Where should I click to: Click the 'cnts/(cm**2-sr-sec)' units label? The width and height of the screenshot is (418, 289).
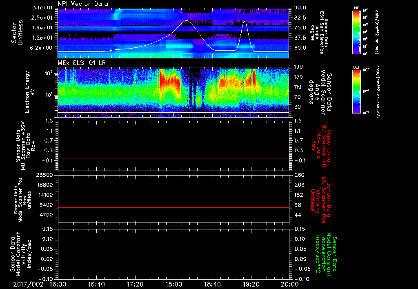pyautogui.click(x=377, y=32)
